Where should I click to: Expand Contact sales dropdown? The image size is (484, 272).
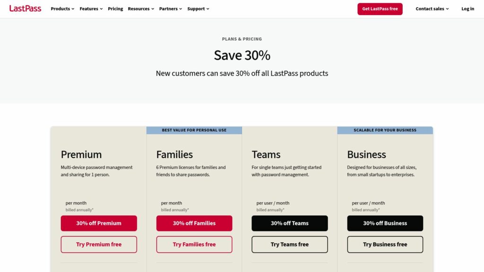click(x=432, y=8)
